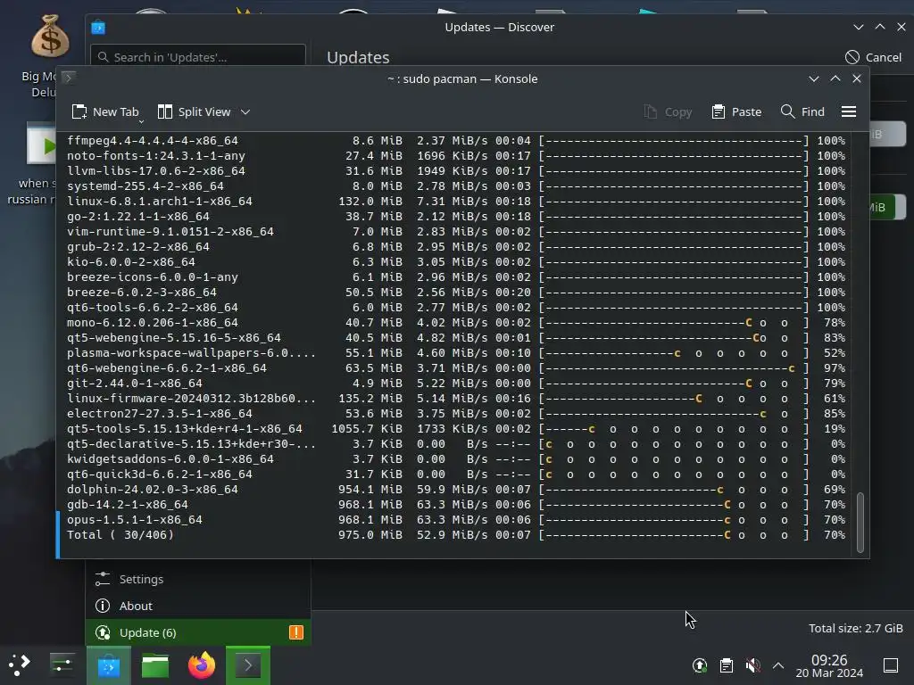Click the Search in 'Updates' field
Viewport: 914px width, 685px height.
click(198, 56)
